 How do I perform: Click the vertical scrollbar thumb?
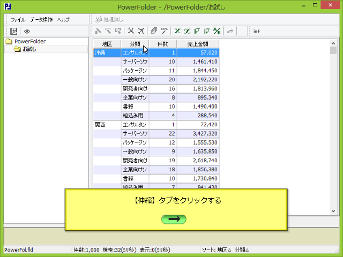[x=333, y=50]
